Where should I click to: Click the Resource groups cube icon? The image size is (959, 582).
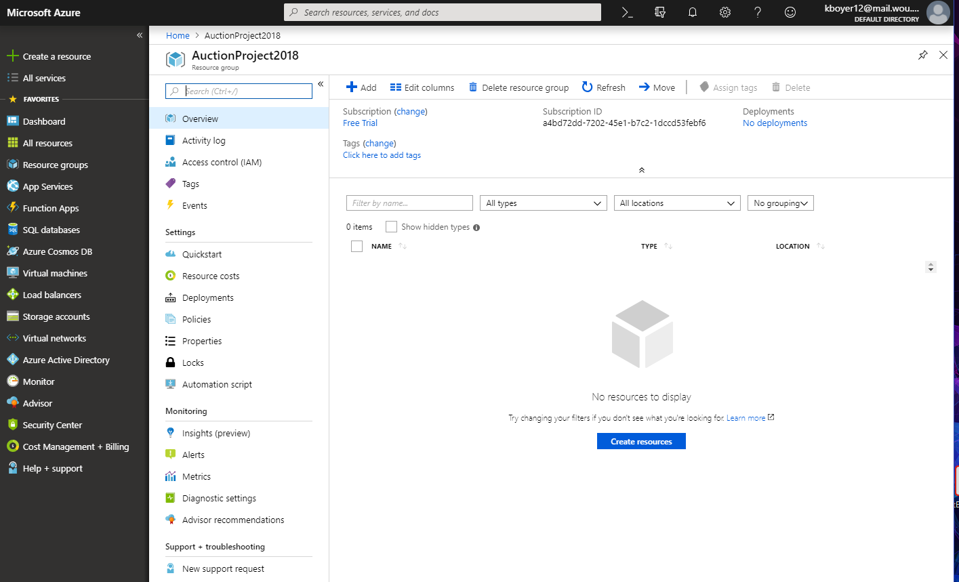tap(12, 165)
